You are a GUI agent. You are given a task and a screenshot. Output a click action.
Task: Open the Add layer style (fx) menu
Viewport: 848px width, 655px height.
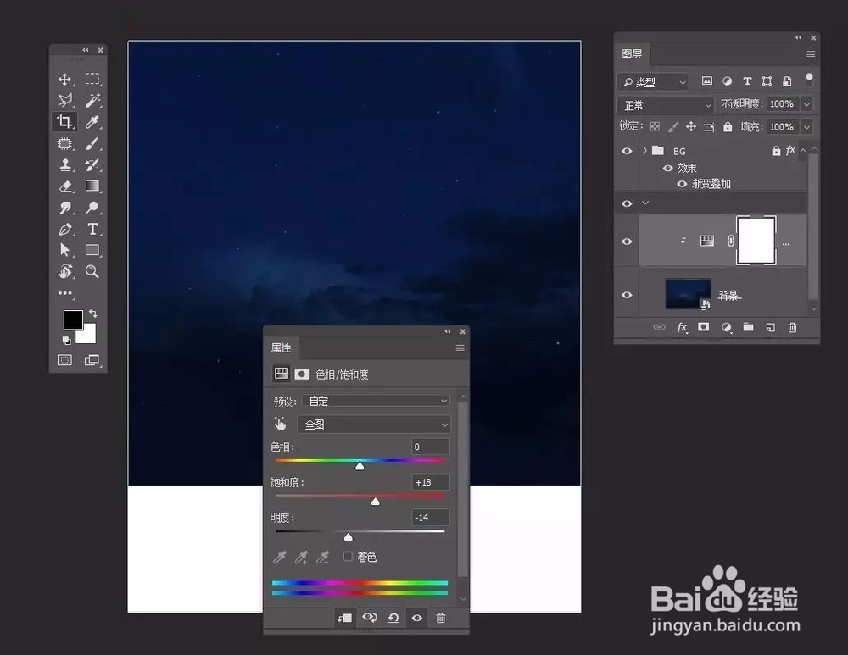point(683,327)
